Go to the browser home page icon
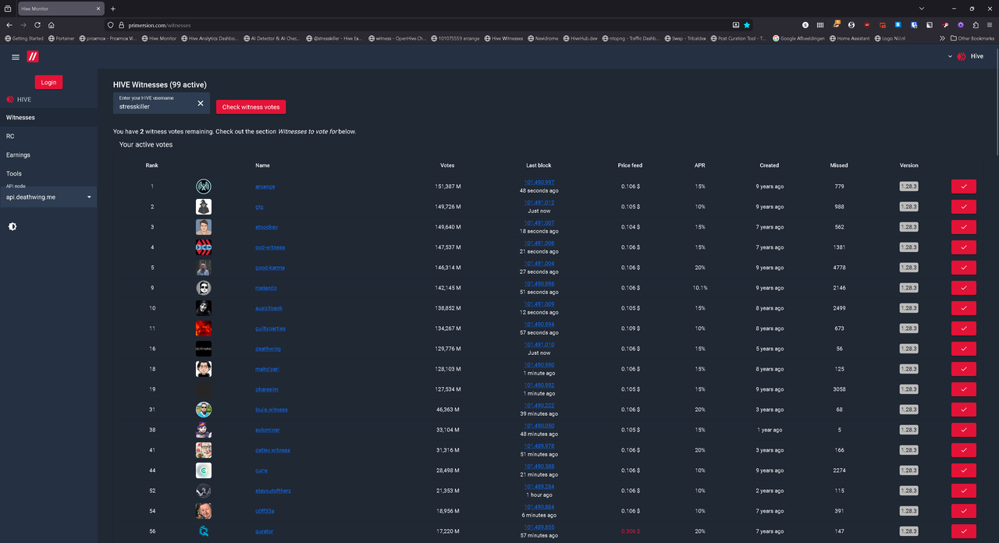This screenshot has width=999, height=543. [x=52, y=25]
